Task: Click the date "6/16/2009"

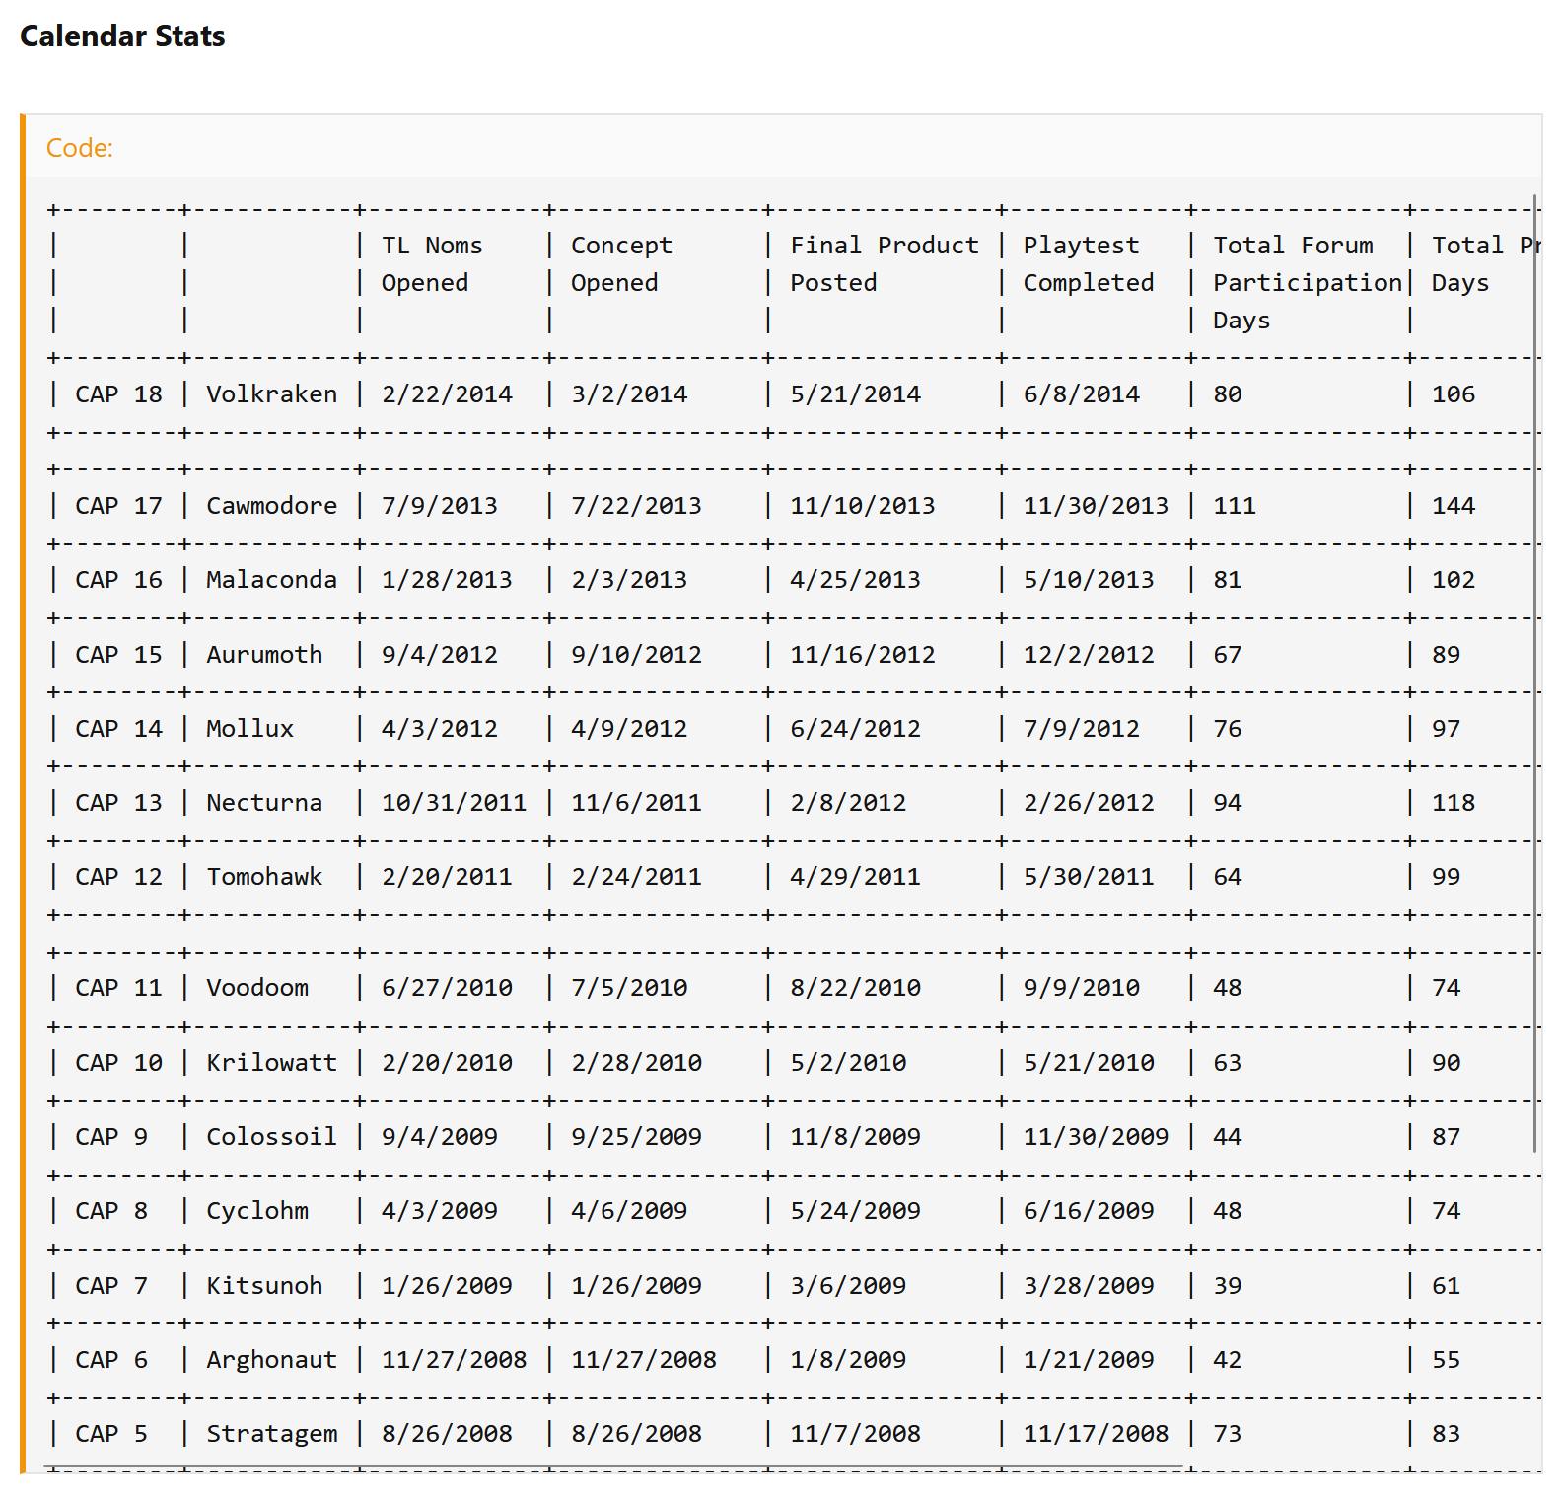Action: tap(1088, 1211)
